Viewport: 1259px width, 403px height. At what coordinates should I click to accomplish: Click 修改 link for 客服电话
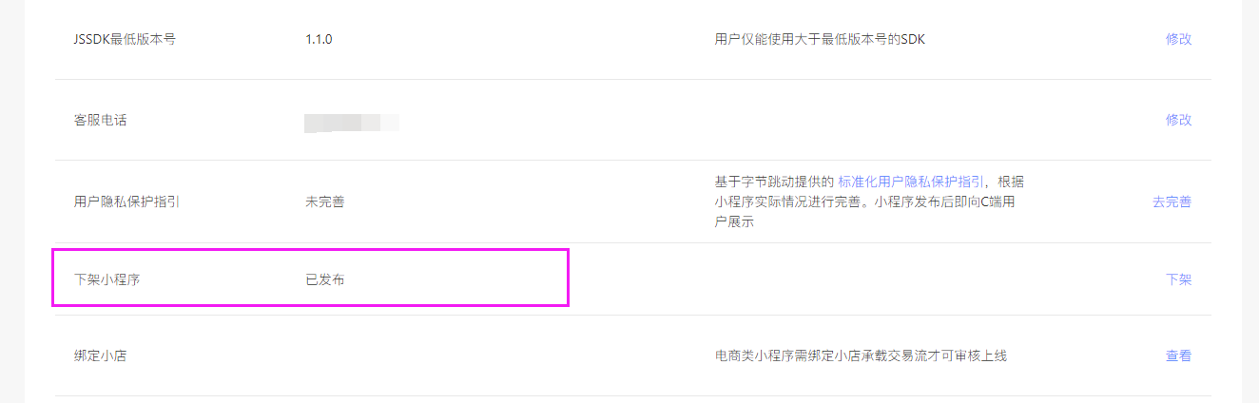(1178, 120)
